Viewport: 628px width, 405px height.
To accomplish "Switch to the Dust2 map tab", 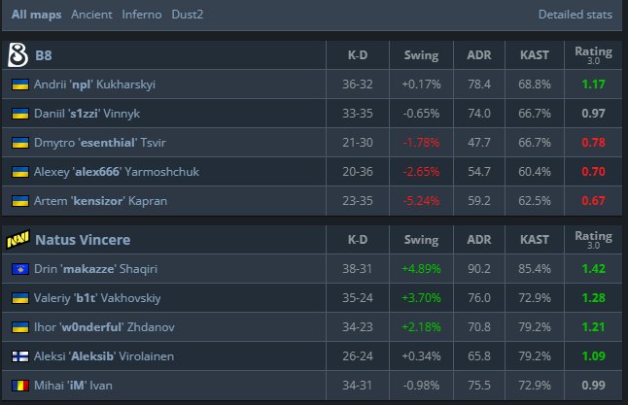I will tap(188, 15).
